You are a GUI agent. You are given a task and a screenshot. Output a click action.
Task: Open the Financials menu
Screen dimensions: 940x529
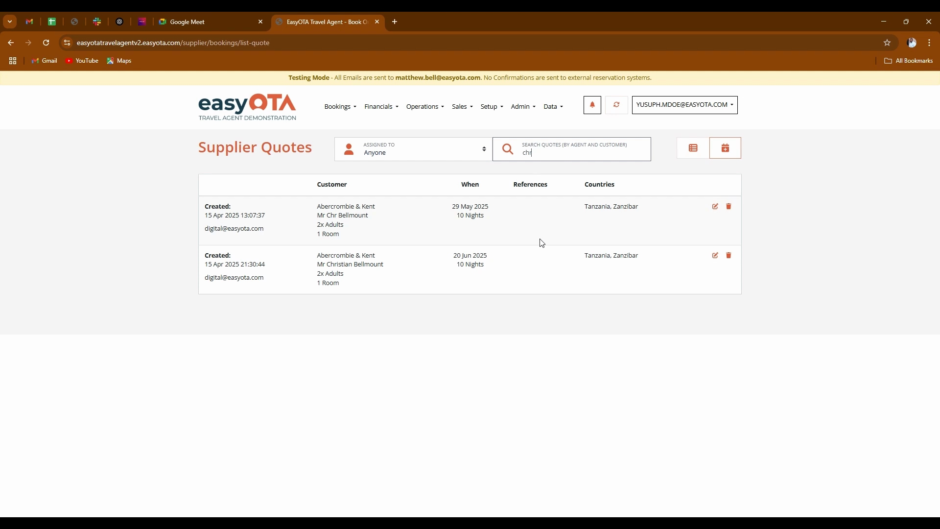pyautogui.click(x=381, y=107)
